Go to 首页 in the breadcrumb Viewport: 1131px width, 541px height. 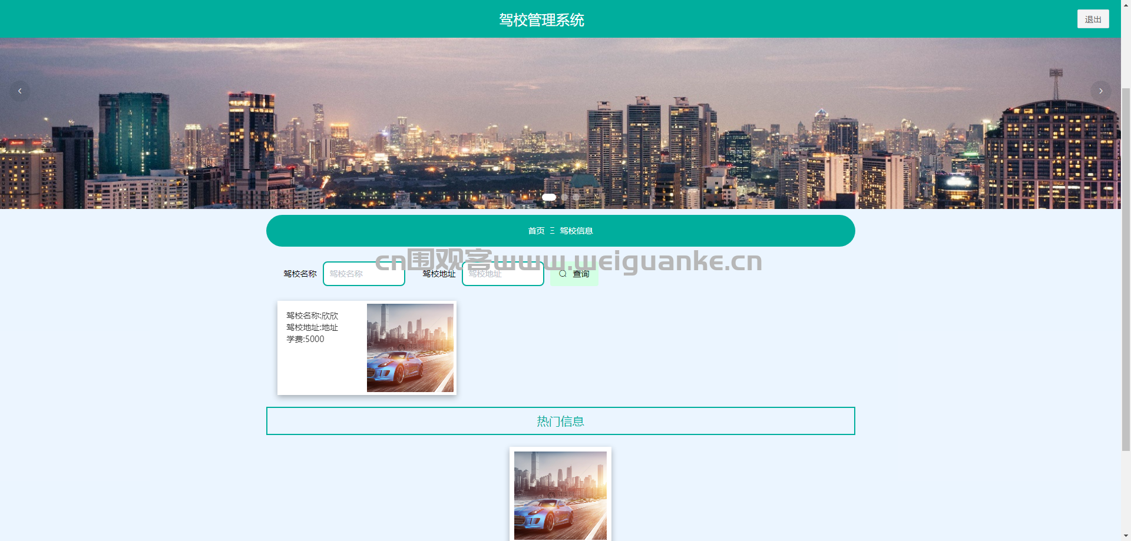coord(536,231)
